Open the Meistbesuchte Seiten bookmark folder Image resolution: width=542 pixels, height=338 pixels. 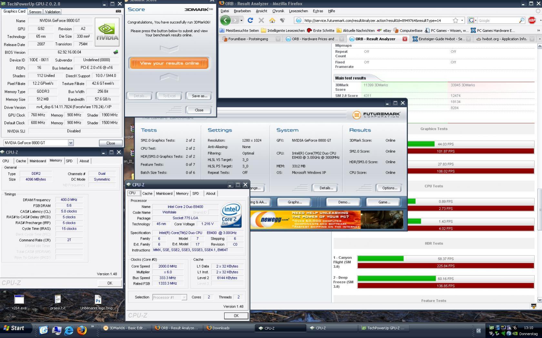(239, 30)
